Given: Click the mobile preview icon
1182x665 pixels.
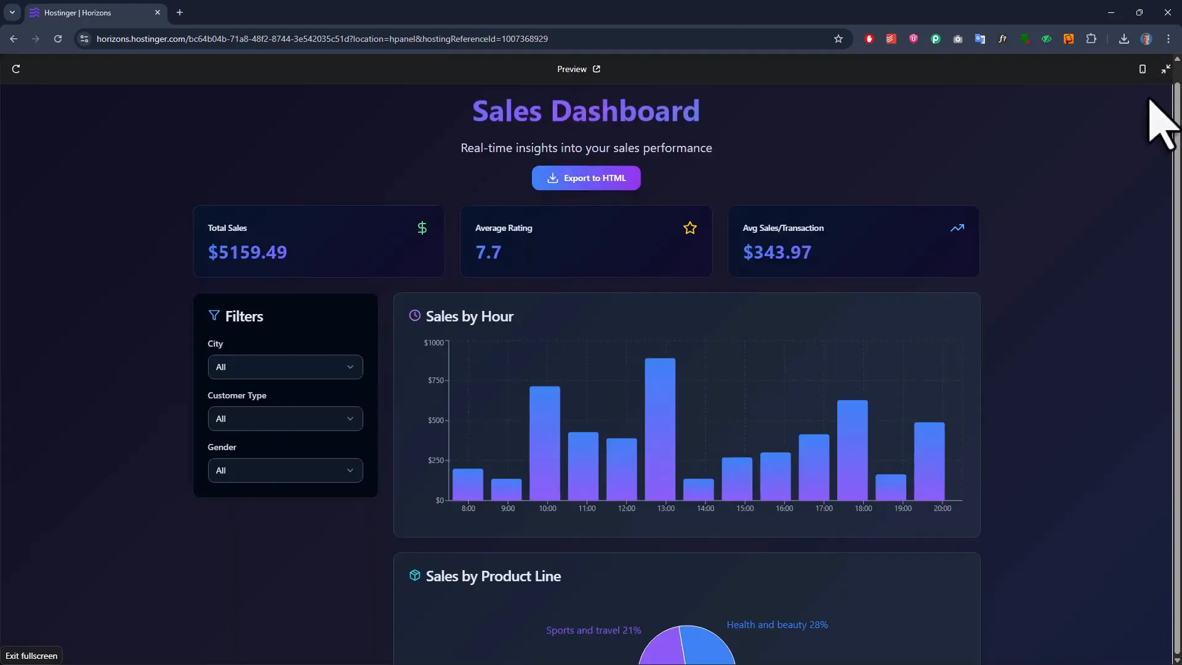Looking at the screenshot, I should [1143, 69].
